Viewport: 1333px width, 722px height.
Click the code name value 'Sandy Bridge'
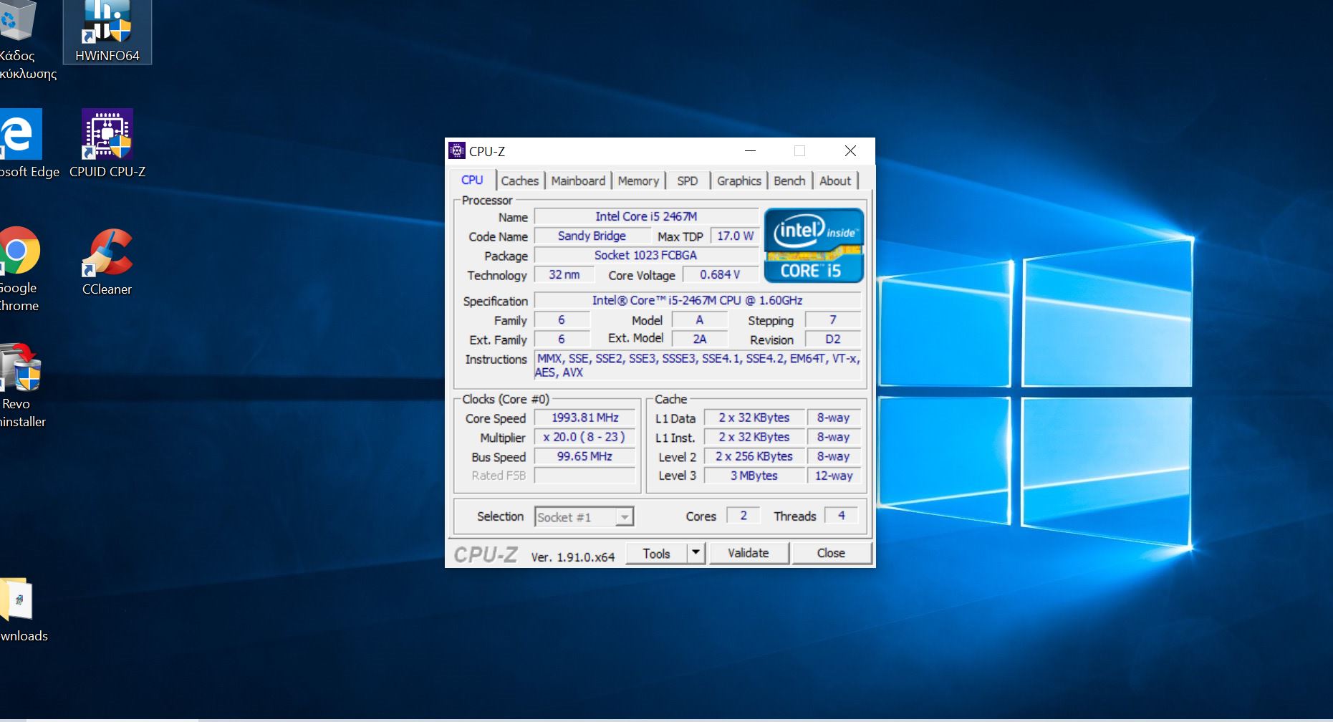coord(592,236)
